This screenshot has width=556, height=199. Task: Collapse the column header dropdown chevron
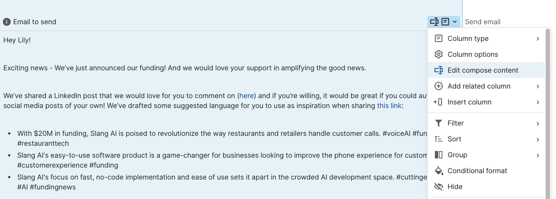tap(455, 22)
